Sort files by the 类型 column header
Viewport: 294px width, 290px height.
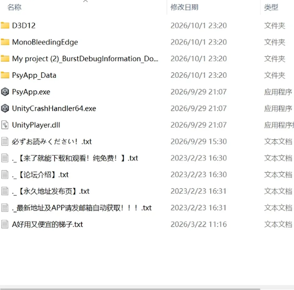271,7
